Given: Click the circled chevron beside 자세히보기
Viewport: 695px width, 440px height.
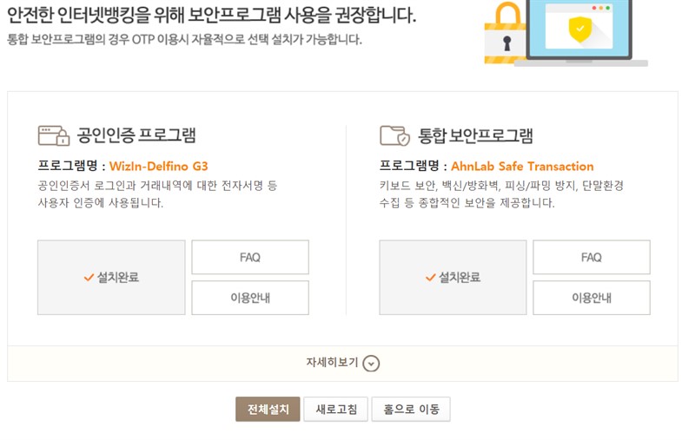Looking at the screenshot, I should click(x=371, y=364).
